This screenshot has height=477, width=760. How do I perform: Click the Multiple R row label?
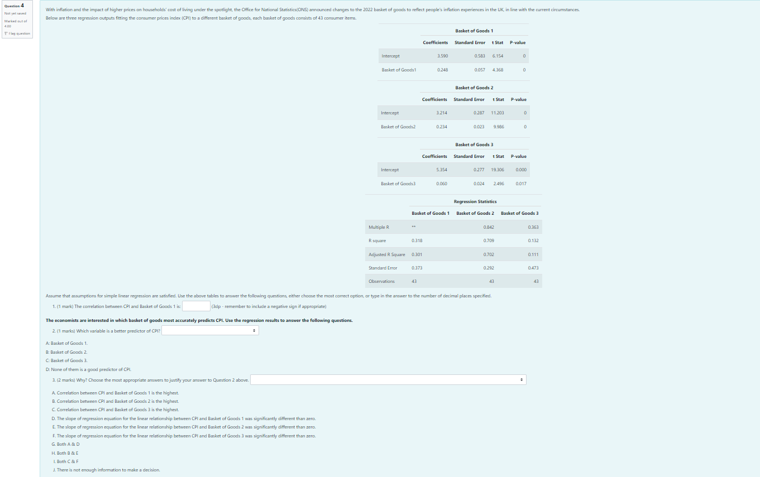click(x=379, y=227)
